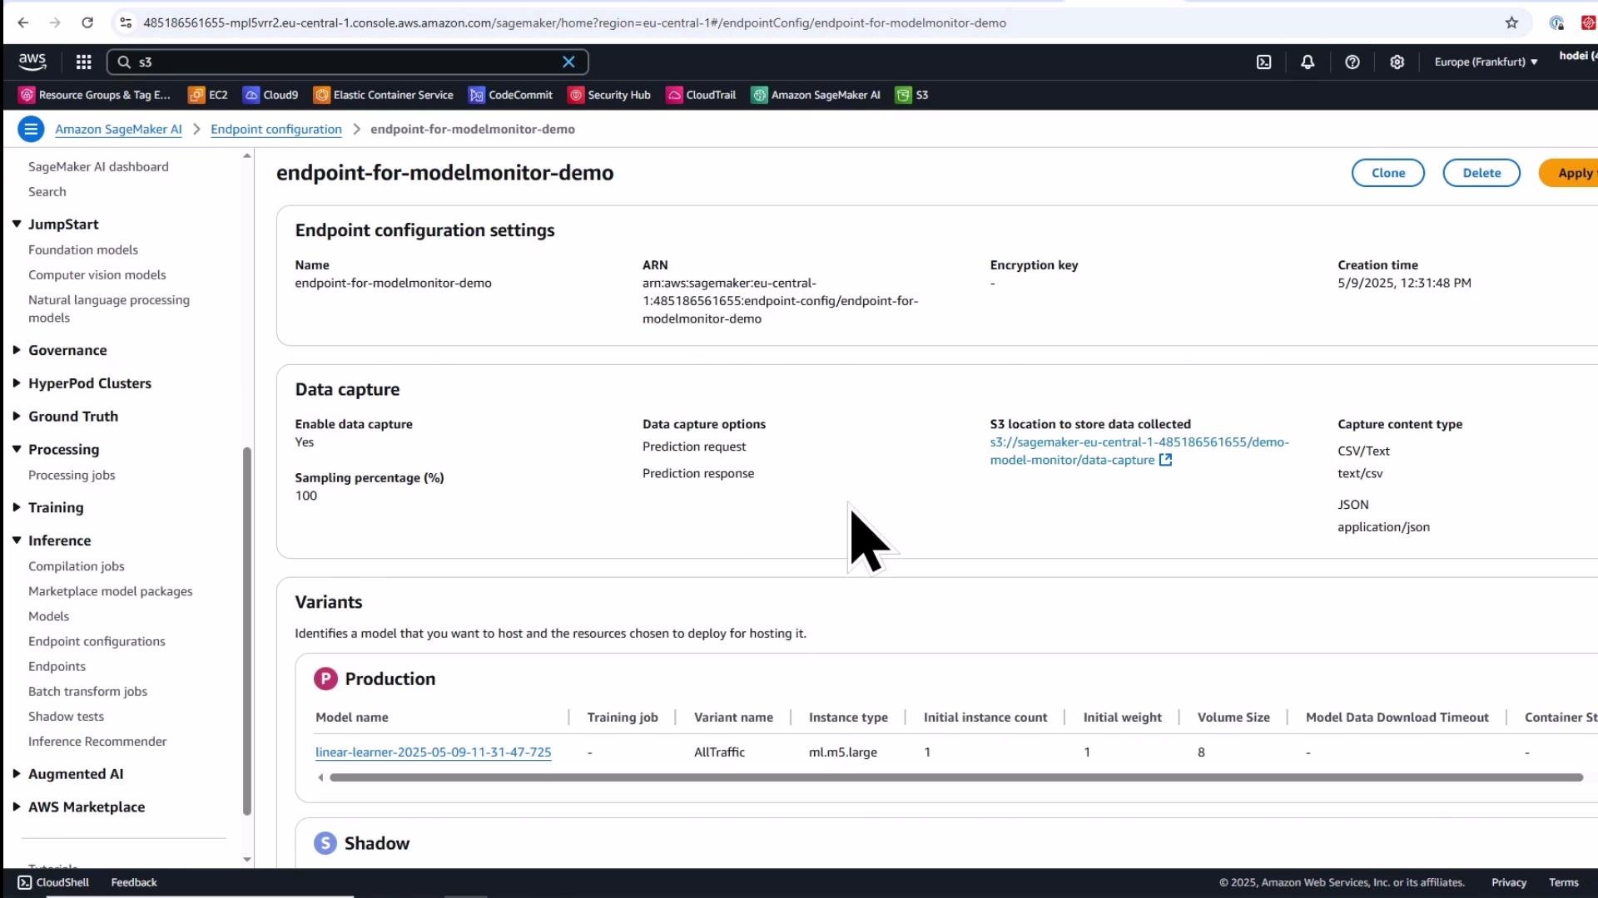Expand the Augmented AI section
1598x898 pixels.
17,773
